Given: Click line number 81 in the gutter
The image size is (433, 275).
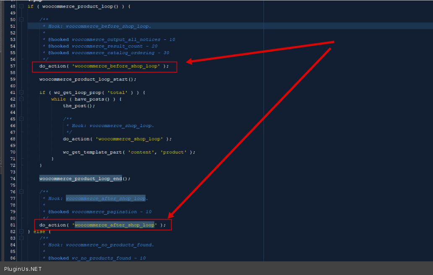Looking at the screenshot, I should (x=12, y=225).
